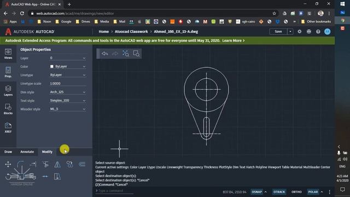
Task: Expand OSNAP settings arrow
Action: [x=266, y=192]
